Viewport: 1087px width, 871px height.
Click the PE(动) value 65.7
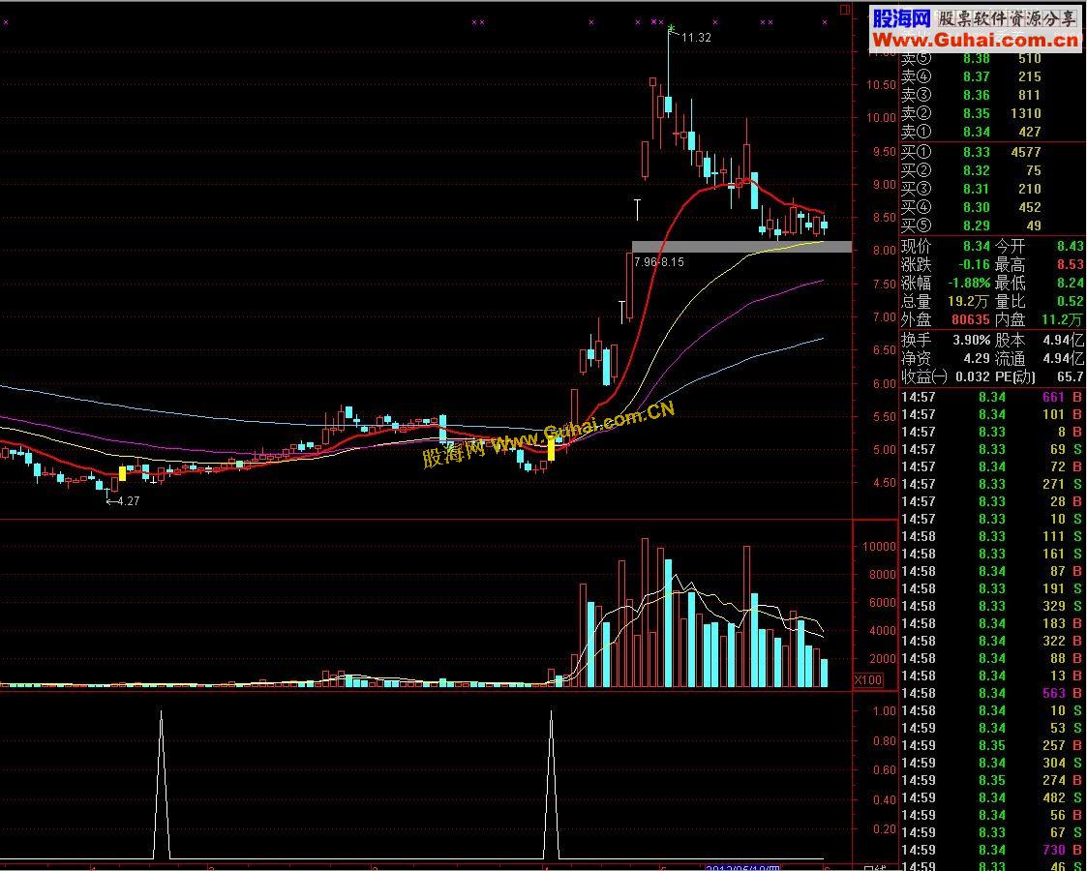tap(1071, 376)
